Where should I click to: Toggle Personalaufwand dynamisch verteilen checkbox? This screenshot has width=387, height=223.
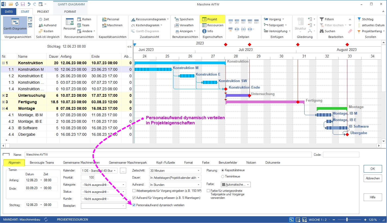(x=134, y=205)
